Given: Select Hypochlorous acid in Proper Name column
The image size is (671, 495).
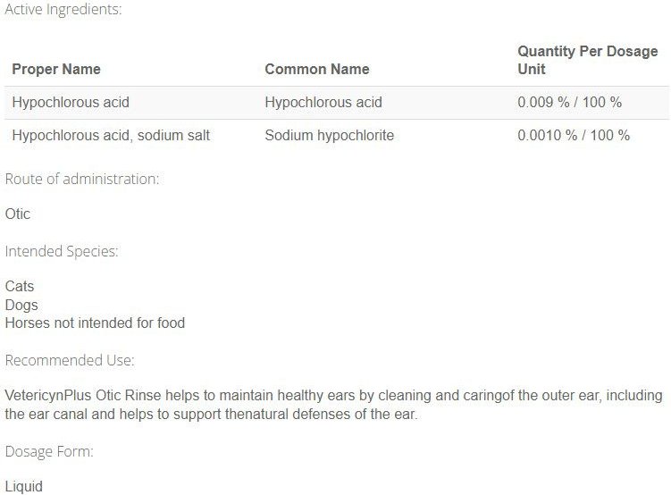Looking at the screenshot, I should (71, 103).
